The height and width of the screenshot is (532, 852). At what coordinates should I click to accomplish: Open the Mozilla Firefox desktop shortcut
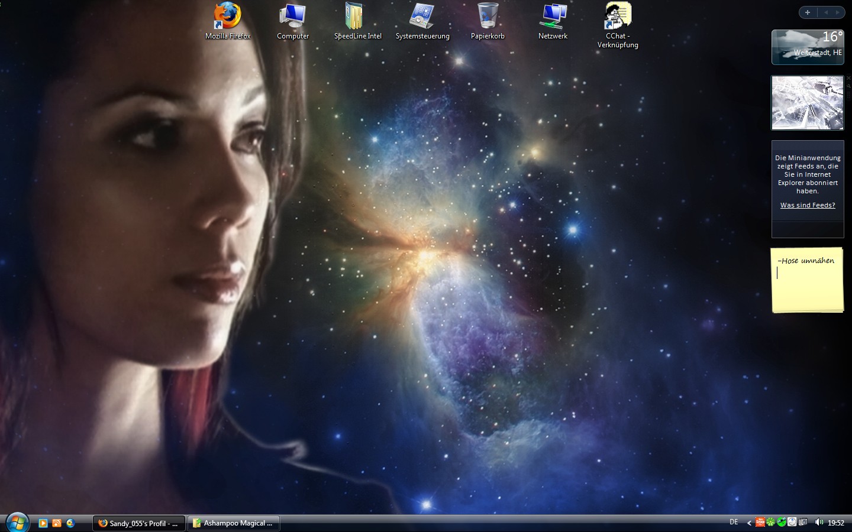[228, 18]
